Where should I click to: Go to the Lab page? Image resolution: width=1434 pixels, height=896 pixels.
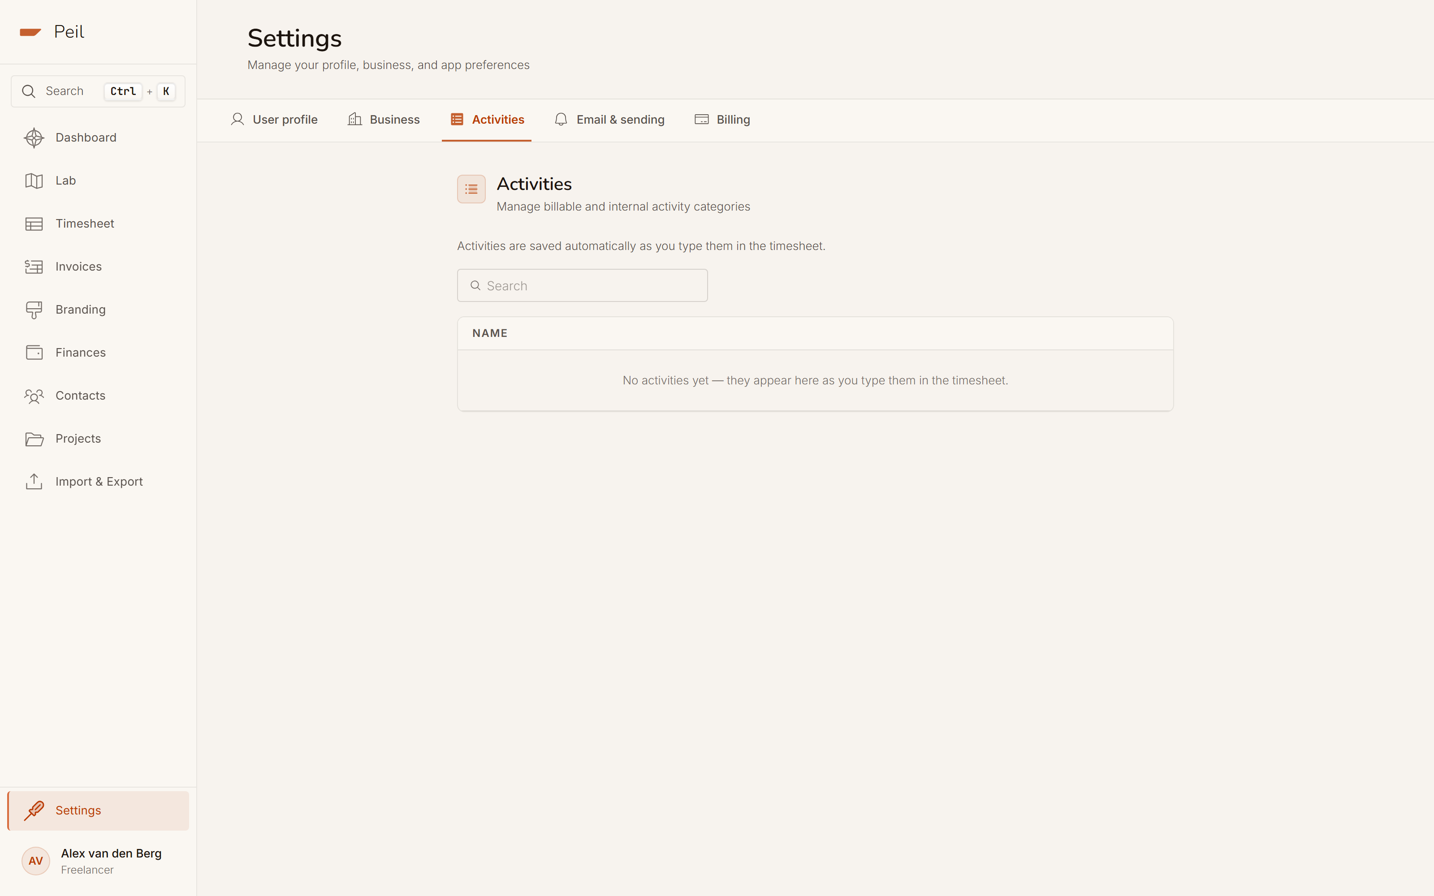pos(99,181)
